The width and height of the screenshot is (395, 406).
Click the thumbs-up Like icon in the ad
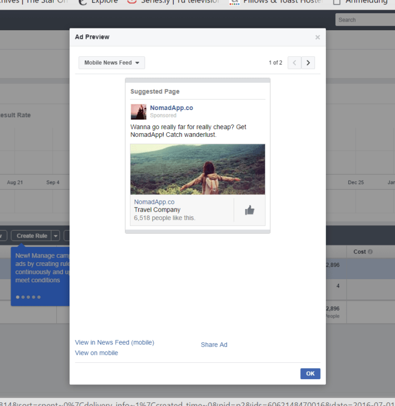coord(250,210)
